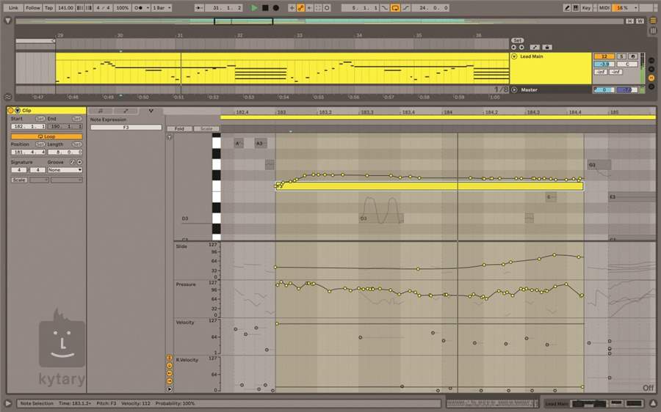This screenshot has height=412, width=661.
Task: Toggle the Link button
Action: pyautogui.click(x=13, y=7)
